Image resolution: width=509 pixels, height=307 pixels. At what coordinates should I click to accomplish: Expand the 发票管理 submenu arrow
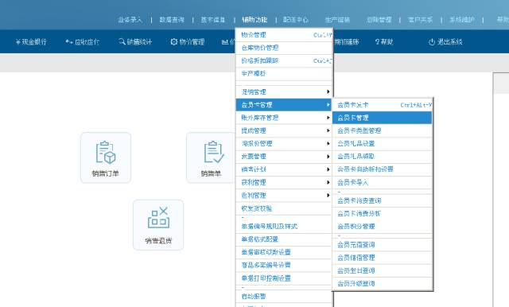coord(328,157)
